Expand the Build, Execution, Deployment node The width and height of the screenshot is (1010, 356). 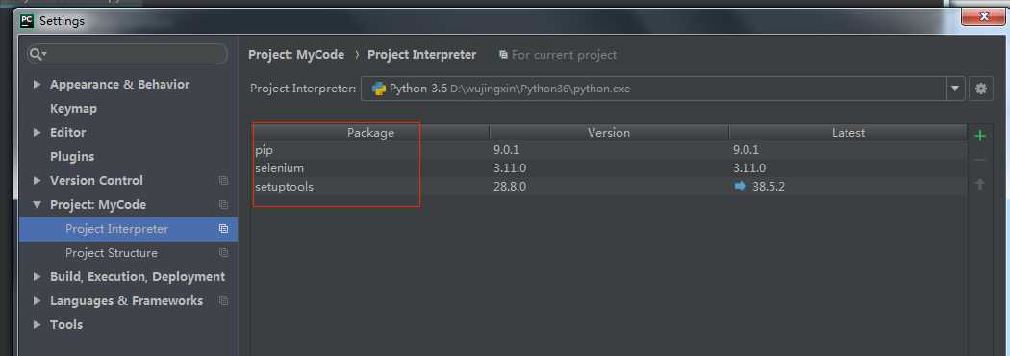[x=38, y=277]
